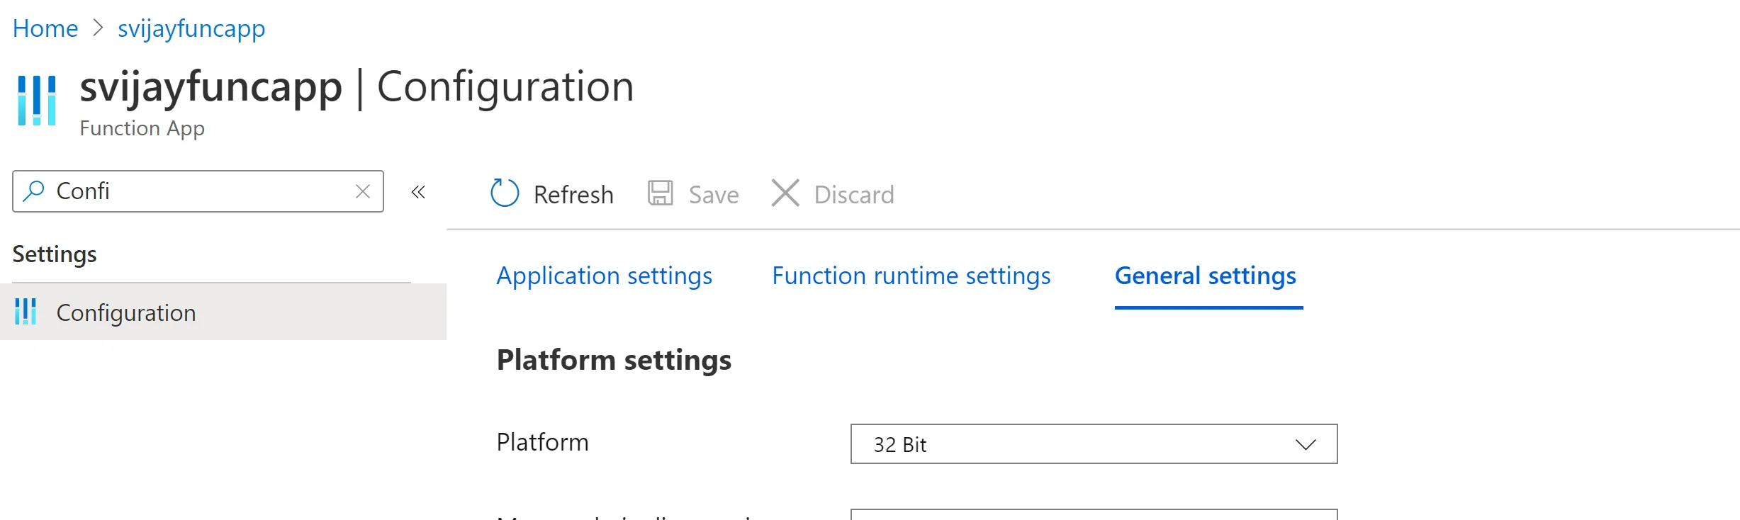Select the General settings tab
This screenshot has width=1740, height=520.
tap(1205, 276)
